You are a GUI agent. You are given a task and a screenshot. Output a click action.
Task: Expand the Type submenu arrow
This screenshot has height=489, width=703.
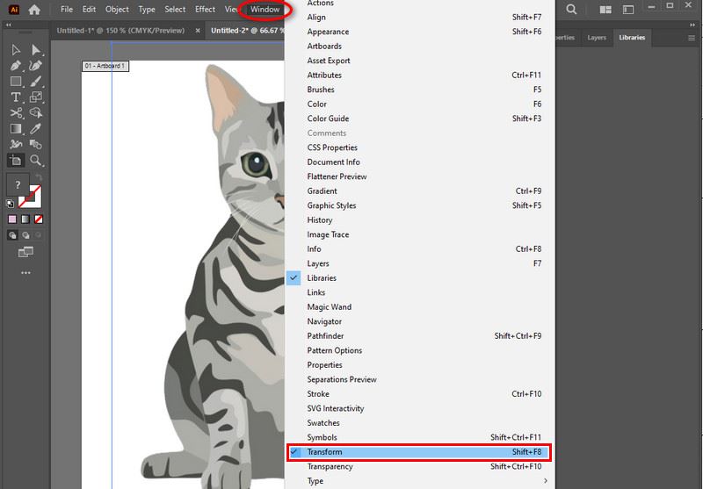545,481
